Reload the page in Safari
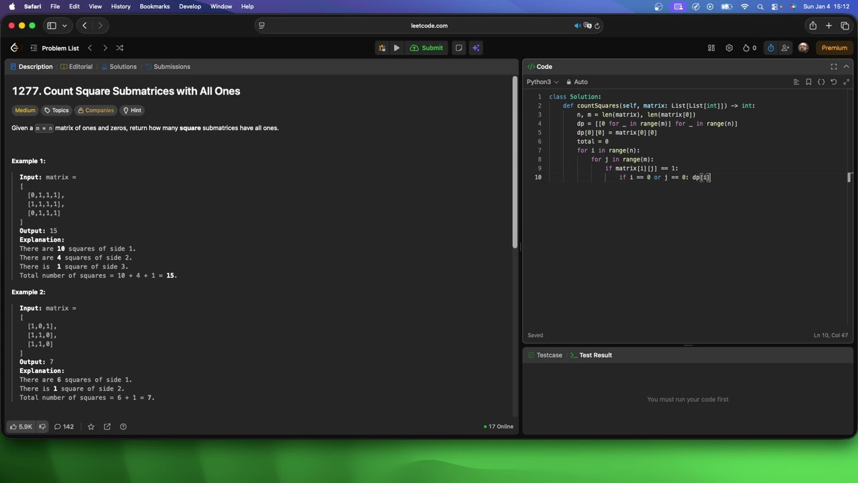 pos(597,25)
